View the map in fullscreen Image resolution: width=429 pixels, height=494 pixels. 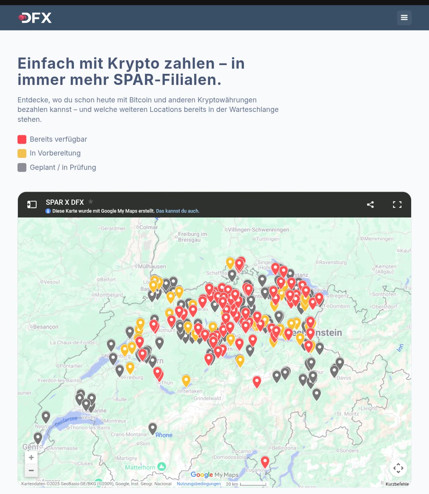(397, 204)
